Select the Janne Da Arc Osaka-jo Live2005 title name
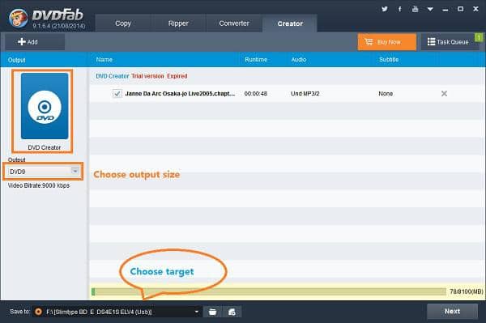The width and height of the screenshot is (486, 323). click(180, 94)
